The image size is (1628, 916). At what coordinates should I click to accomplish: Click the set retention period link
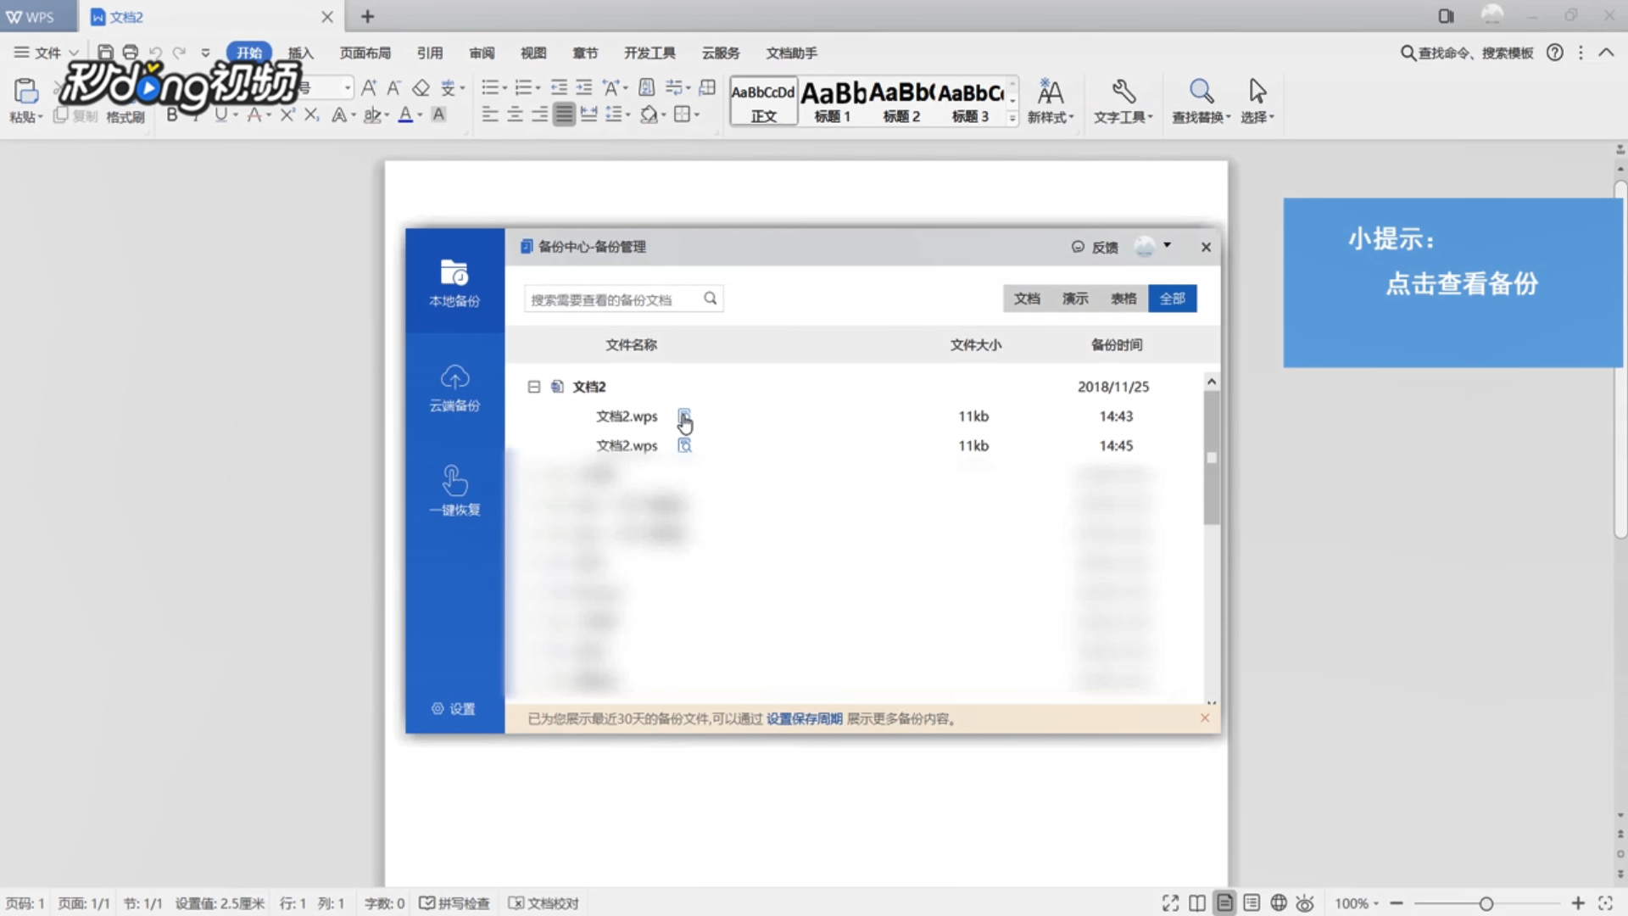click(804, 719)
